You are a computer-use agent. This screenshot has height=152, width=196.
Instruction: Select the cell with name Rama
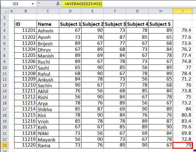point(48,145)
